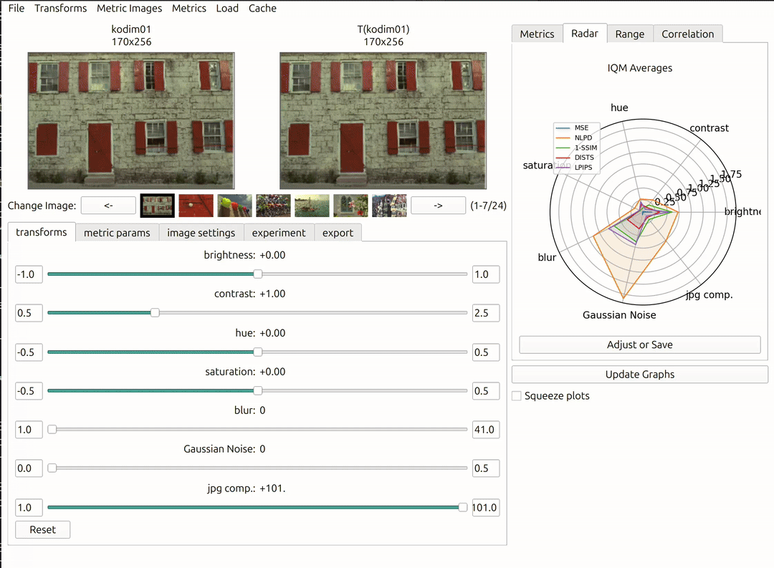The image size is (774, 568).
Task: Open the Metrics menu
Action: pyautogui.click(x=189, y=9)
